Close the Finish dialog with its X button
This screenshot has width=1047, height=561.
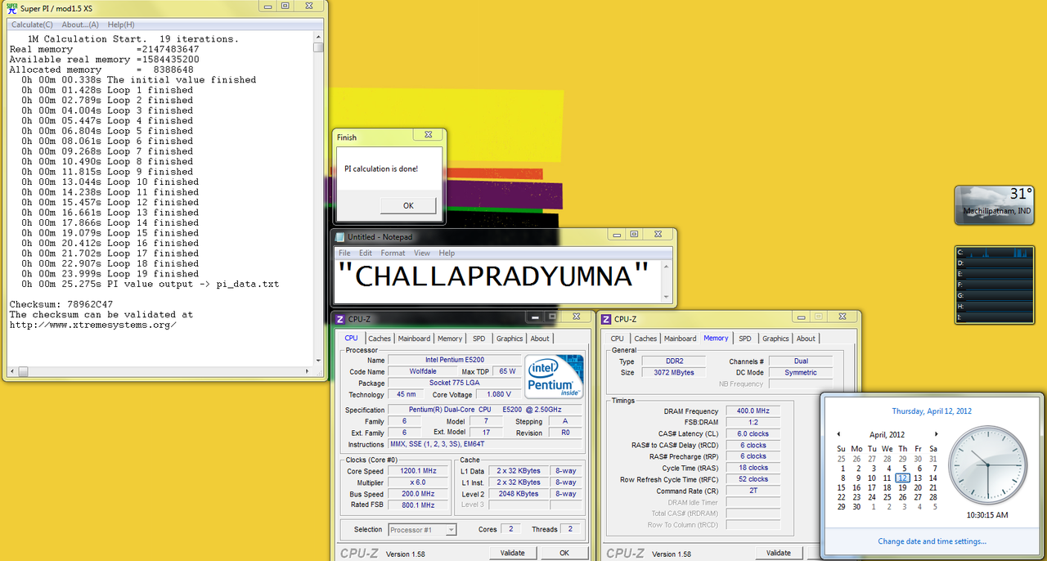coord(428,137)
